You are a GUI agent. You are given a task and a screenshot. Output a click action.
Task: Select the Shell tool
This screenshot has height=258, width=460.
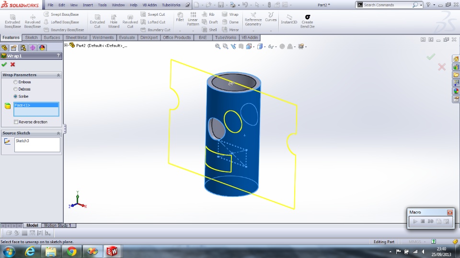coord(209,30)
